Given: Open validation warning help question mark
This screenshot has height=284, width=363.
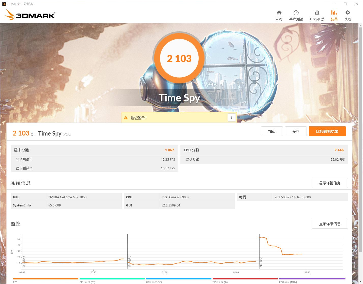Looking at the screenshot, I should [231, 117].
